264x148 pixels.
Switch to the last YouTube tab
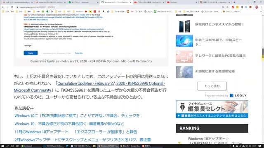pos(182,2)
